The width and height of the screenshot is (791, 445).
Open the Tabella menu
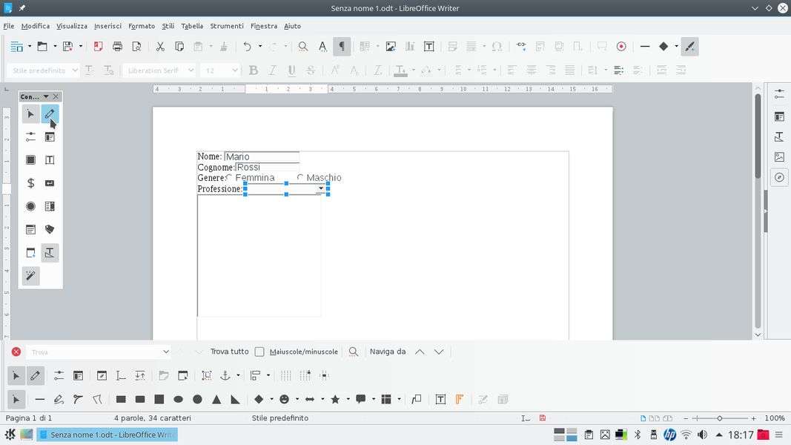(192, 26)
